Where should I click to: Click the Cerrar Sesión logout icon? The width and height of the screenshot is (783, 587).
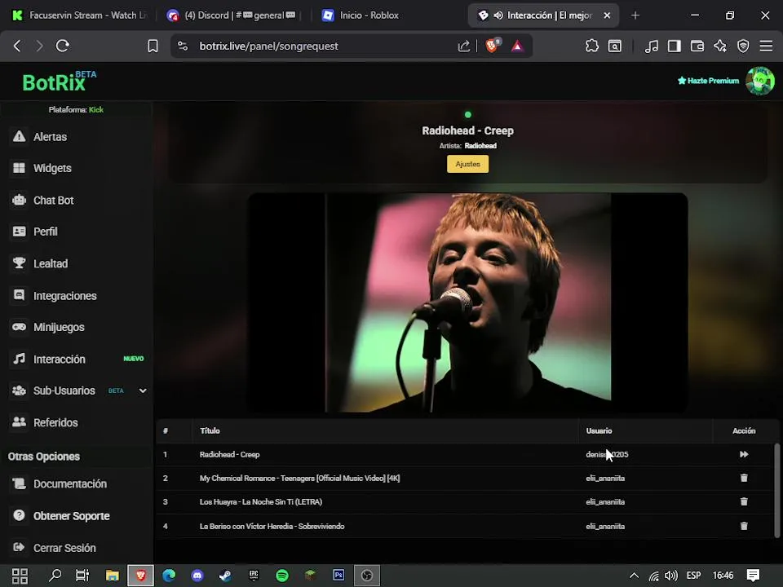pos(19,547)
